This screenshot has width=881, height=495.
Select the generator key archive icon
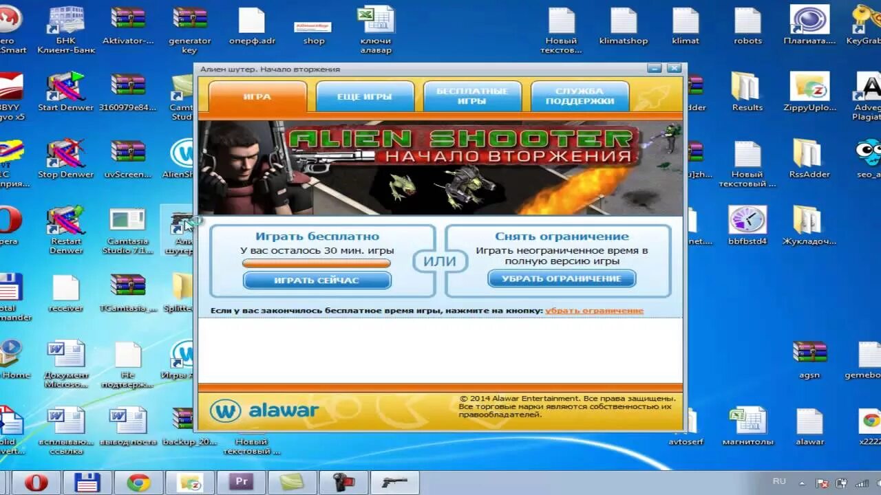(189, 30)
